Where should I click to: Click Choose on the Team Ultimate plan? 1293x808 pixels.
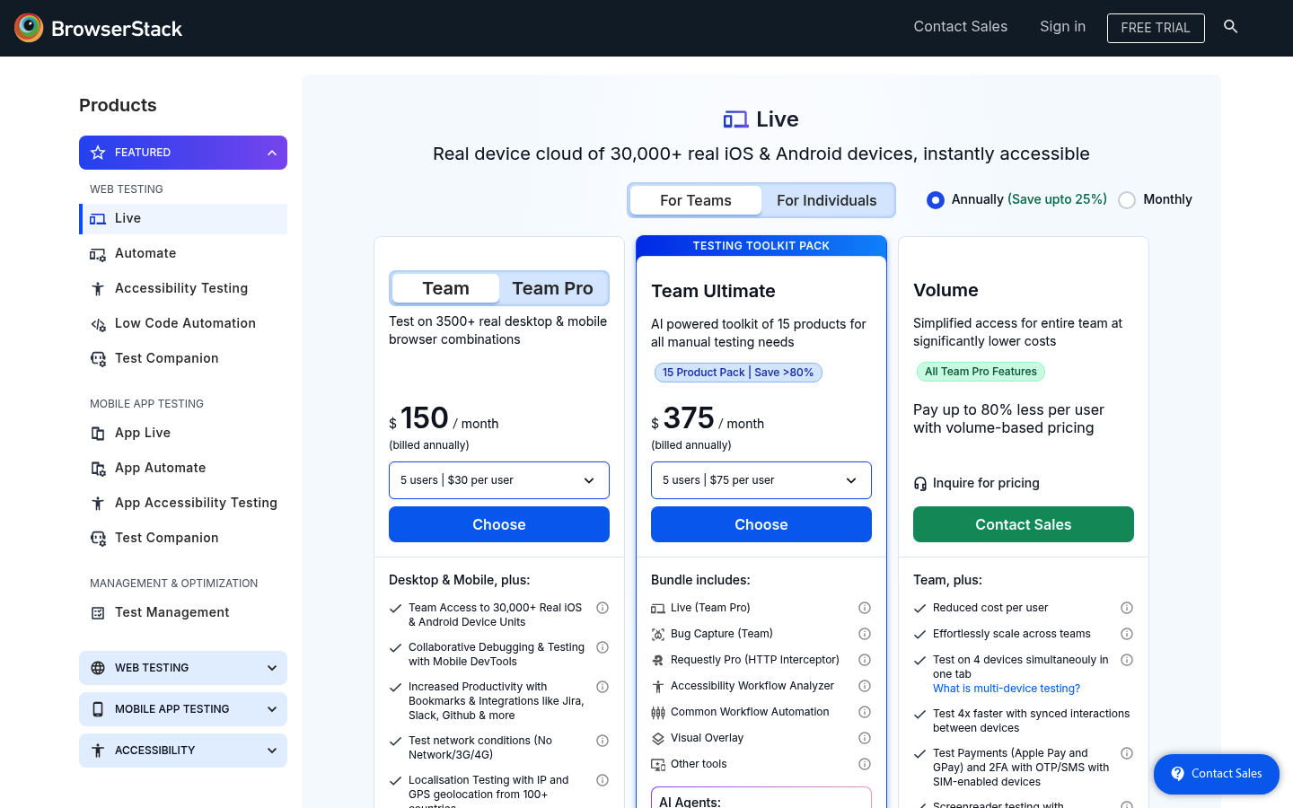pos(761,524)
